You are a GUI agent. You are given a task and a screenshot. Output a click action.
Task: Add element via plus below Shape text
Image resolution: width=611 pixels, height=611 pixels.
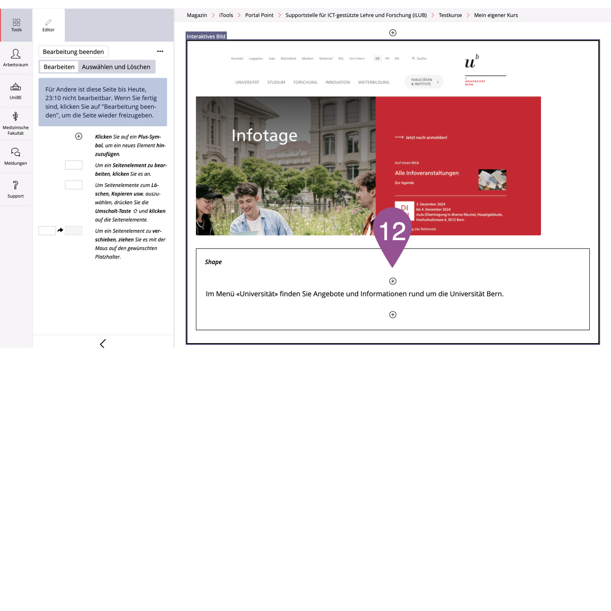393,315
